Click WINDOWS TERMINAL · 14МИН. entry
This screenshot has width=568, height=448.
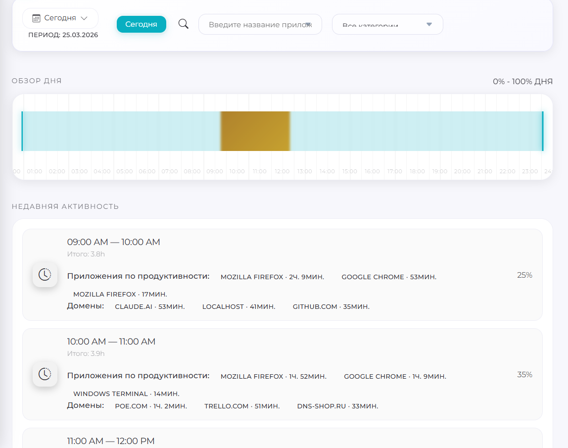[126, 394]
